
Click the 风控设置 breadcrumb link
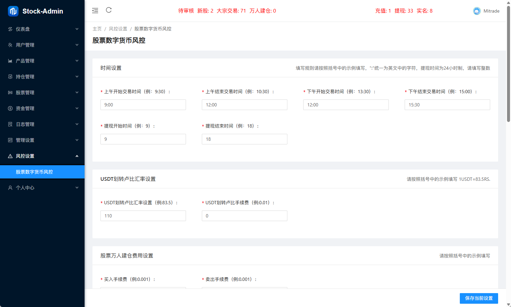click(118, 29)
